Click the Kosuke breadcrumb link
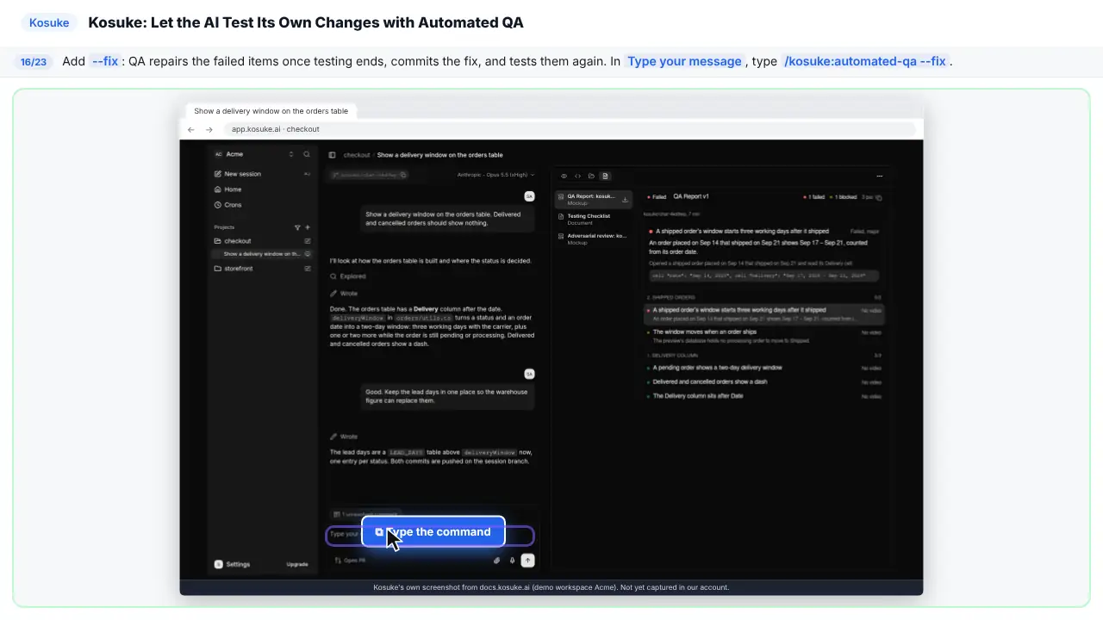Screen dimensions: 1103x620 49,22
